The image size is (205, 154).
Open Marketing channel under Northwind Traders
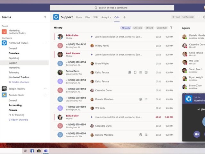coord(14,68)
